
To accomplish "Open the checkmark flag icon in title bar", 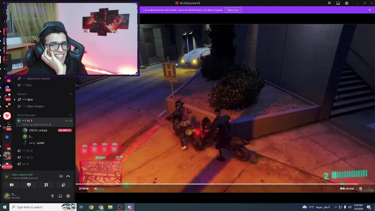I will (x=330, y=3).
